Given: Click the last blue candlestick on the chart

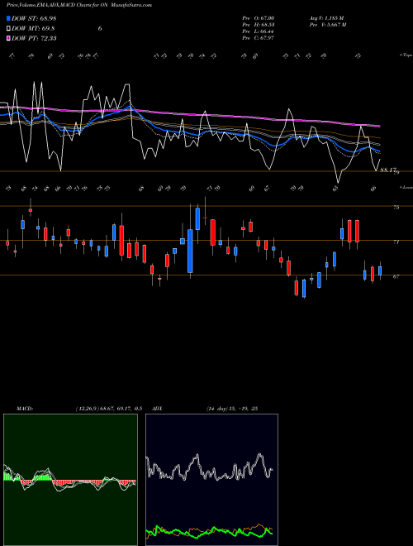Looking at the screenshot, I should (x=380, y=271).
